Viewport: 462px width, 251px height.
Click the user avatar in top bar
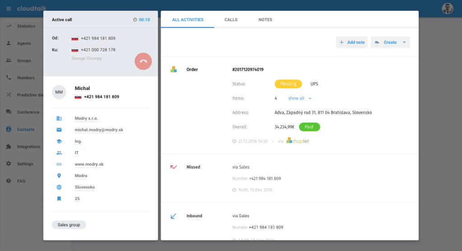[x=447, y=9]
